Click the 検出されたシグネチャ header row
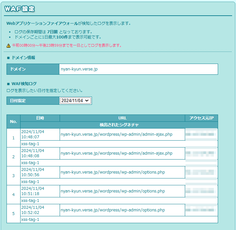 tap(119, 125)
